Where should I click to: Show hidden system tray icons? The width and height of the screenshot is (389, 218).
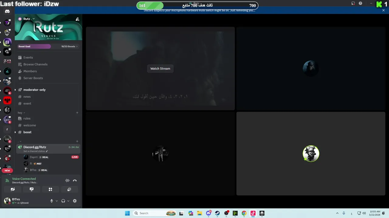(337, 213)
